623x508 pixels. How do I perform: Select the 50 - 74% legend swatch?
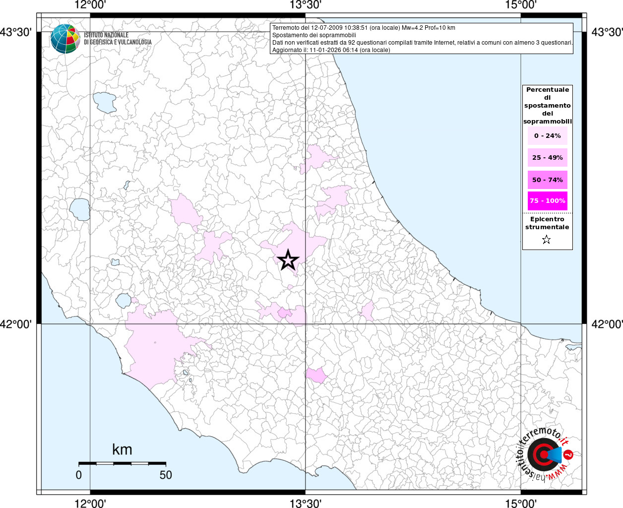(547, 180)
